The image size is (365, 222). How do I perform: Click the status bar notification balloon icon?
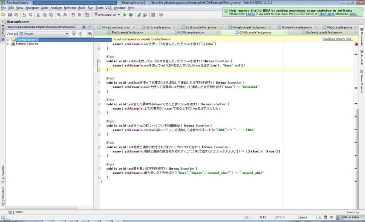tap(332, 217)
